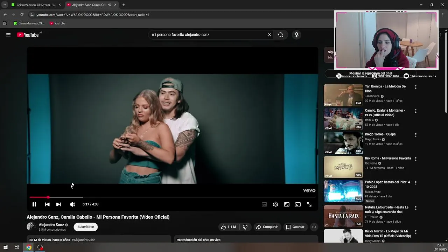Open the red app on the taskbar
The image size is (448, 252).
(x=40, y=247)
